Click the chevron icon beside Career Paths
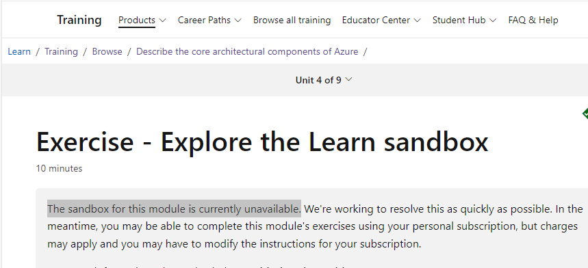Screen dimensions: 588x268 [x=238, y=21]
